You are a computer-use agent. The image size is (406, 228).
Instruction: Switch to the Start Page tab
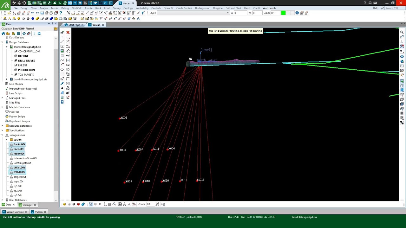[x=74, y=25]
